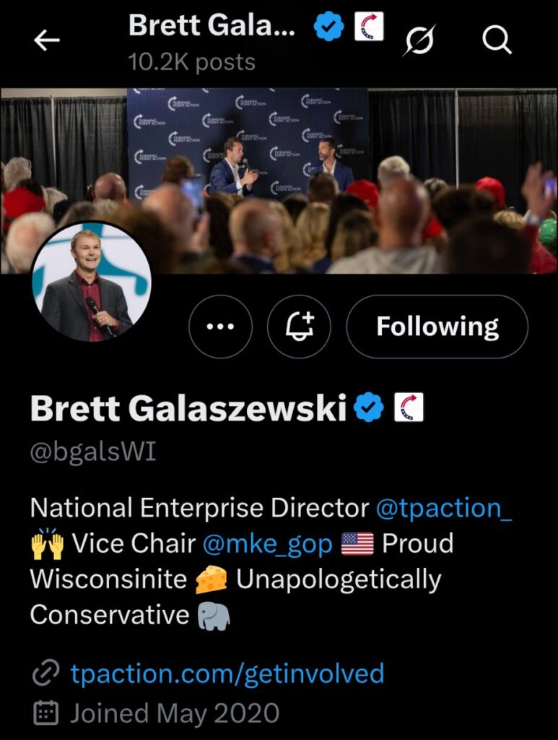Tap the chain link icon beside website
The image size is (558, 740).
tap(45, 673)
